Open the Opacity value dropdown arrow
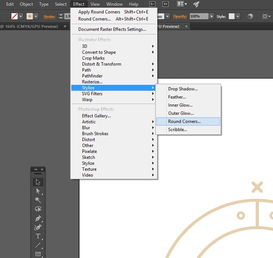This screenshot has width=273, height=258. coord(212,16)
